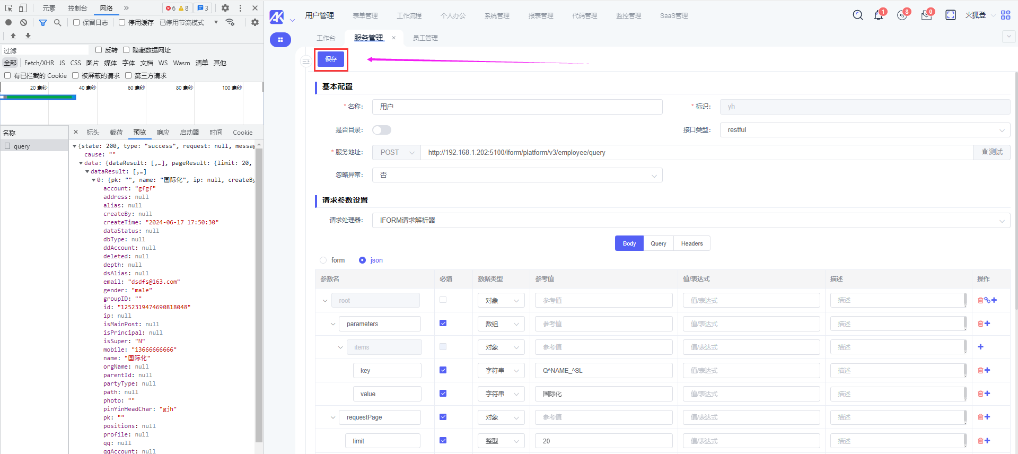Click the search magnifier icon in header
This screenshot has width=1018, height=454.
[857, 15]
